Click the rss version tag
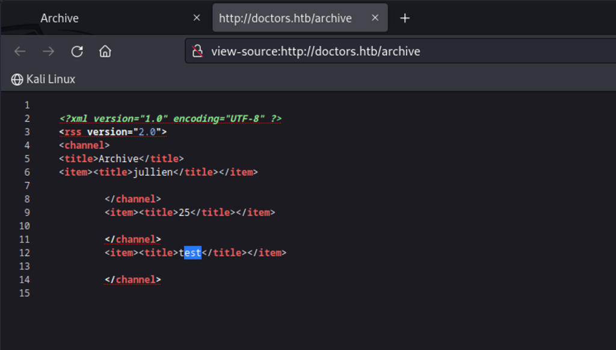The height and width of the screenshot is (350, 616). [x=112, y=132]
